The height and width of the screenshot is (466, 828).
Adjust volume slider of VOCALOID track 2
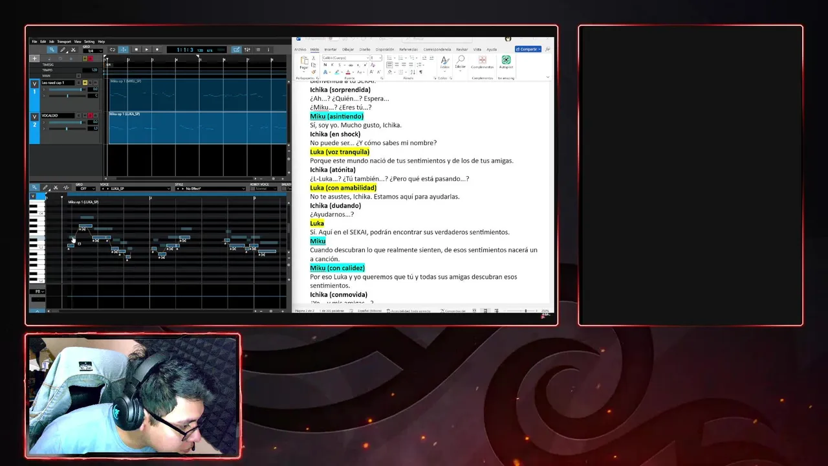(67, 122)
